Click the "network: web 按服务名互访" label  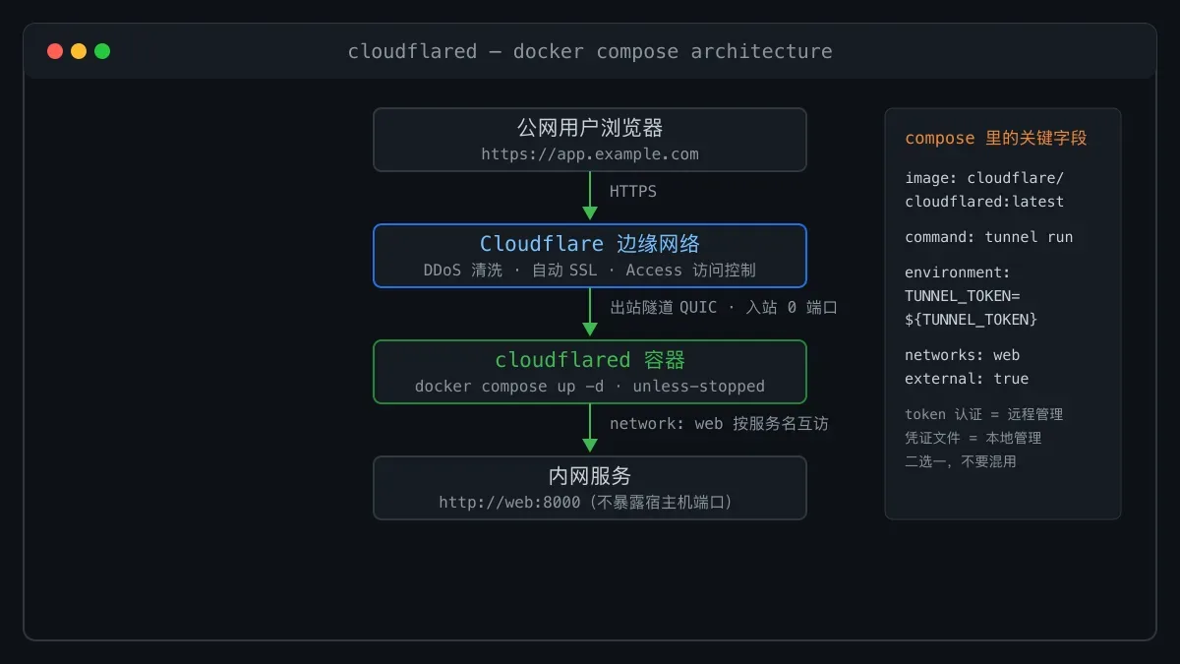click(x=719, y=424)
